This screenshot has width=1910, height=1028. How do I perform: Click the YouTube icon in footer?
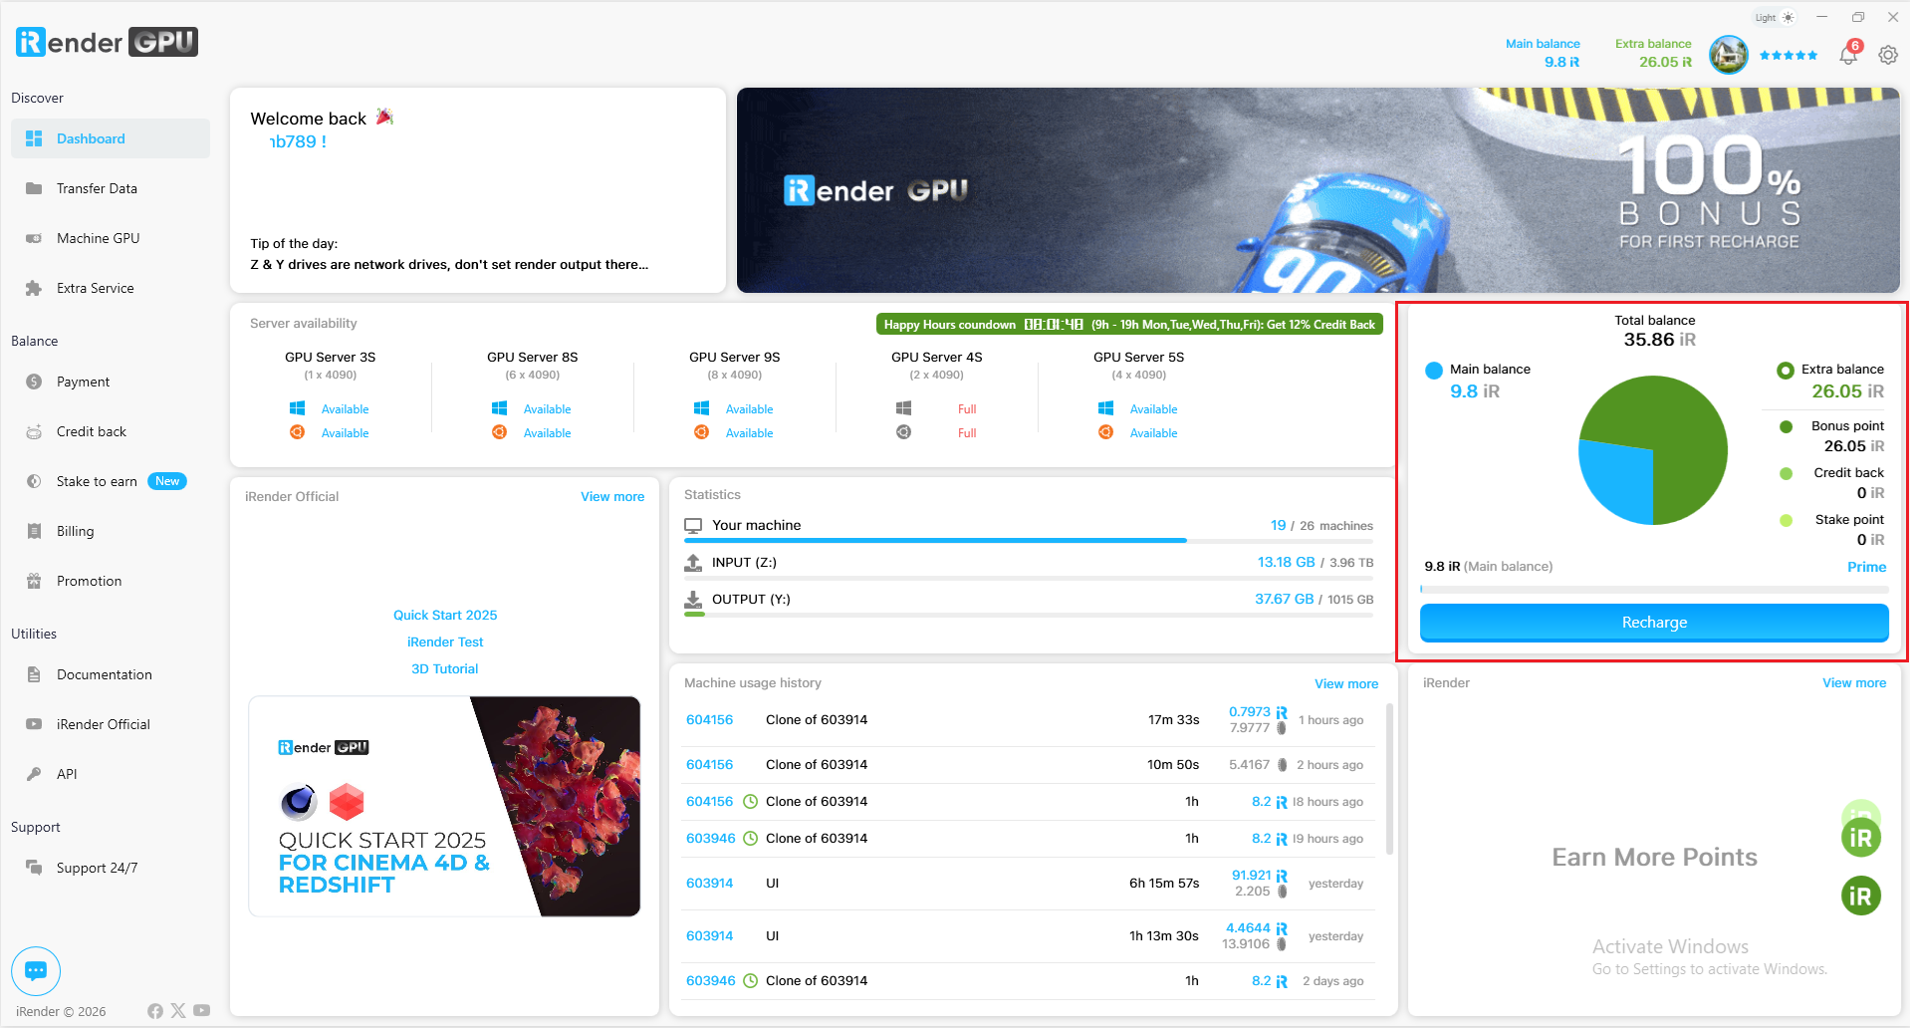pos(202,1010)
